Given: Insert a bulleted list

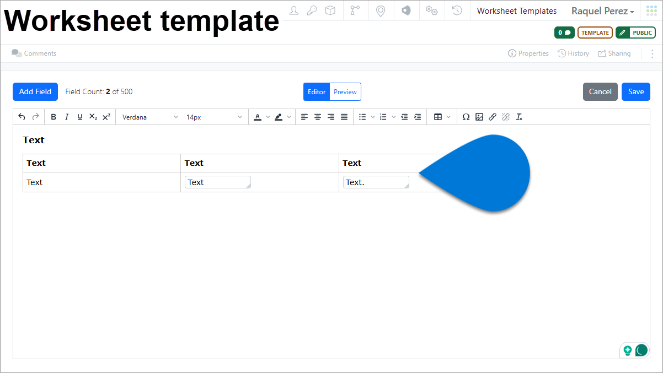Looking at the screenshot, I should 362,117.
